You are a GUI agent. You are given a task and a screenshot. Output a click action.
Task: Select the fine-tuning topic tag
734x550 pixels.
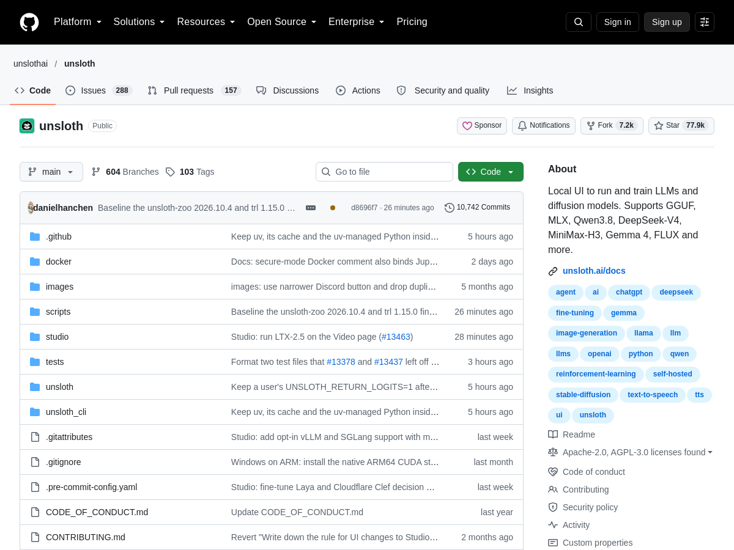point(575,313)
